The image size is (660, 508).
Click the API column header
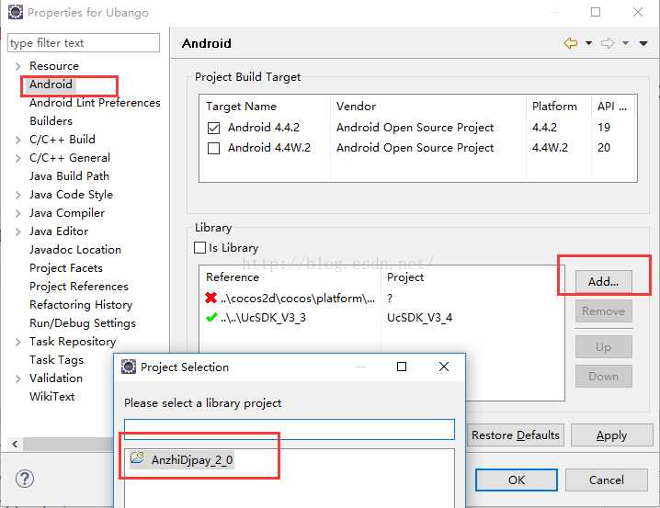click(x=612, y=107)
